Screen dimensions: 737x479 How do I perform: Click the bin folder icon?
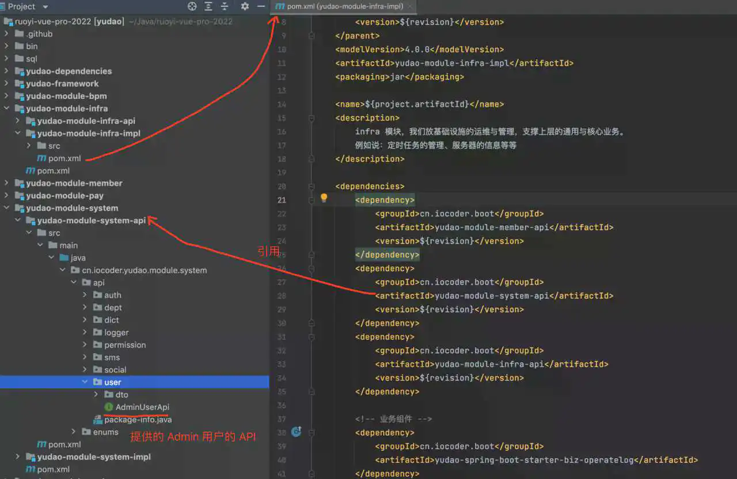tap(19, 46)
